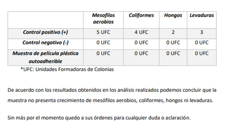This screenshot has width=235, height=135.
Task: Select the "4 UFC" Coliformes cell
Action: point(141,32)
